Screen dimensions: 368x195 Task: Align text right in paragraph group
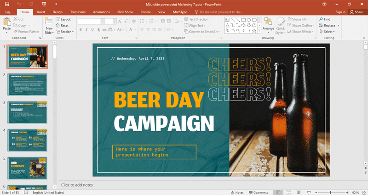pos(154,29)
